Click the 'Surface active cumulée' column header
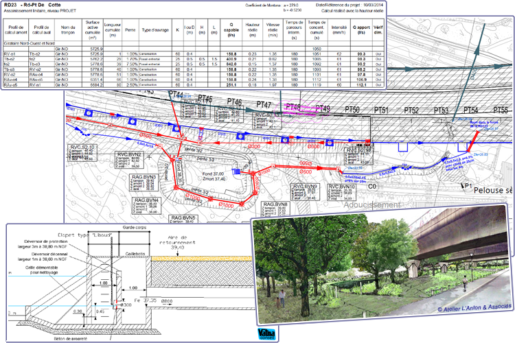Image resolution: width=515 pixels, height=343 pixels. 92,30
